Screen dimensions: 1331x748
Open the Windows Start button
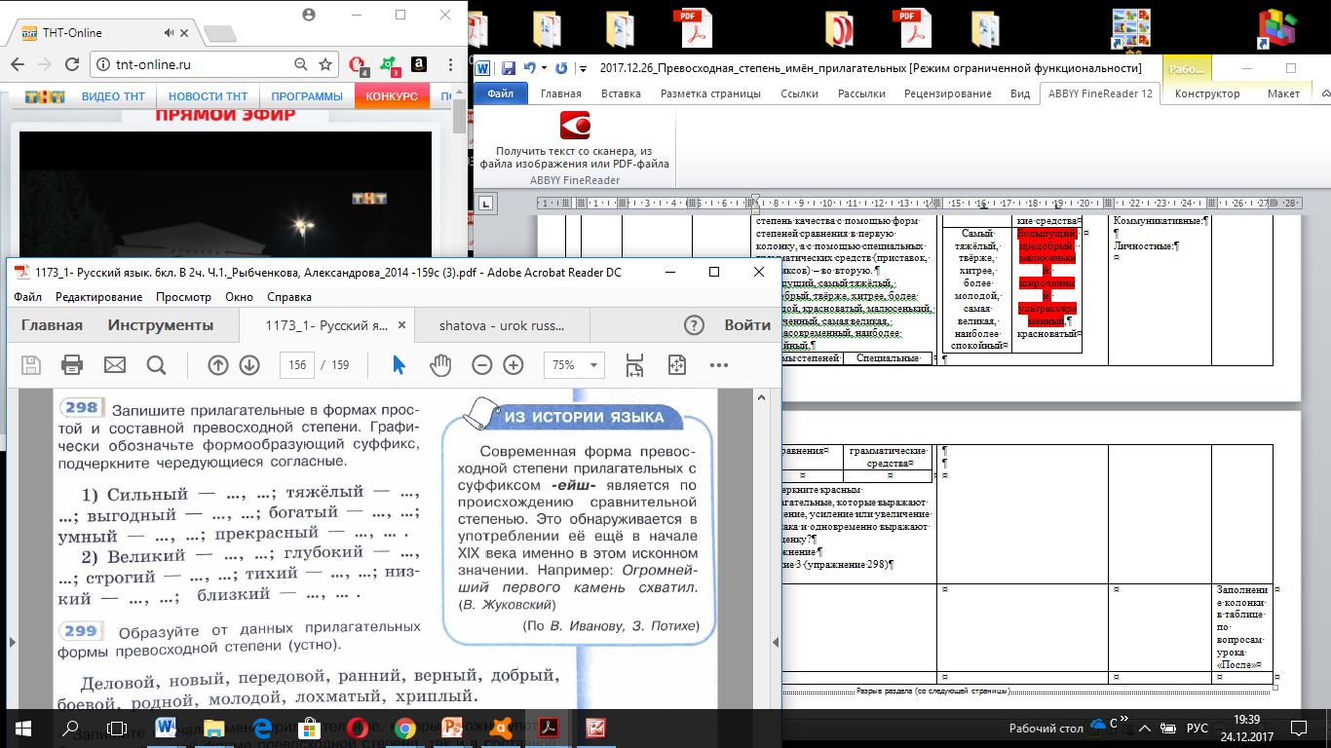point(23,728)
